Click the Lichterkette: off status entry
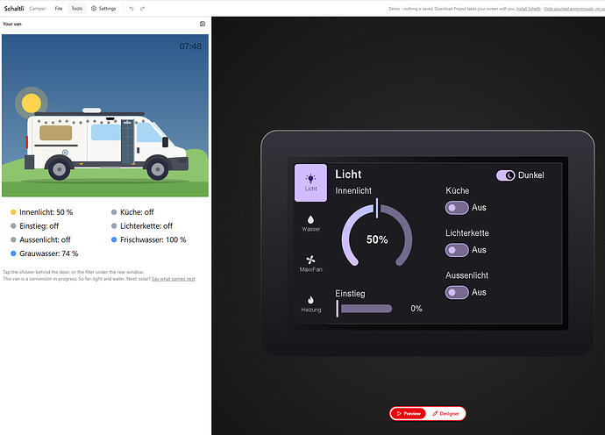Viewport: 605px width, 435px height. tap(141, 226)
